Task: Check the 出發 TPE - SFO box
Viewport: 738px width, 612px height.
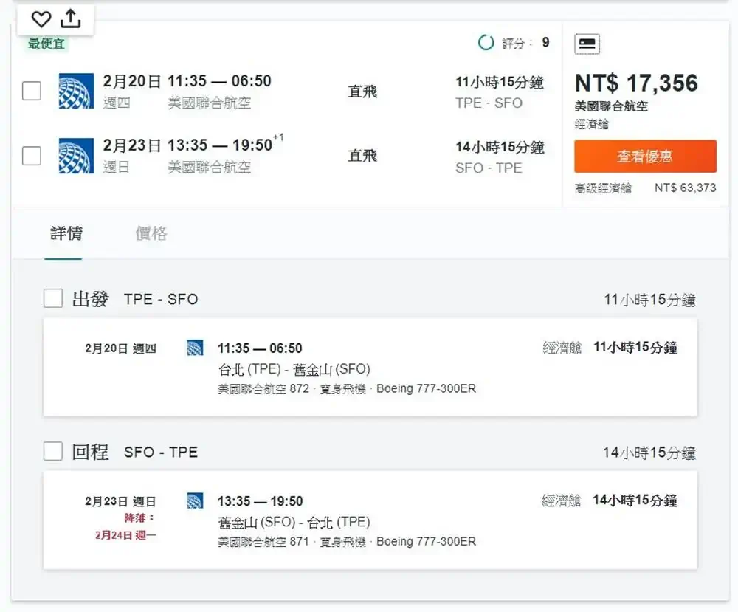Action: 52,298
